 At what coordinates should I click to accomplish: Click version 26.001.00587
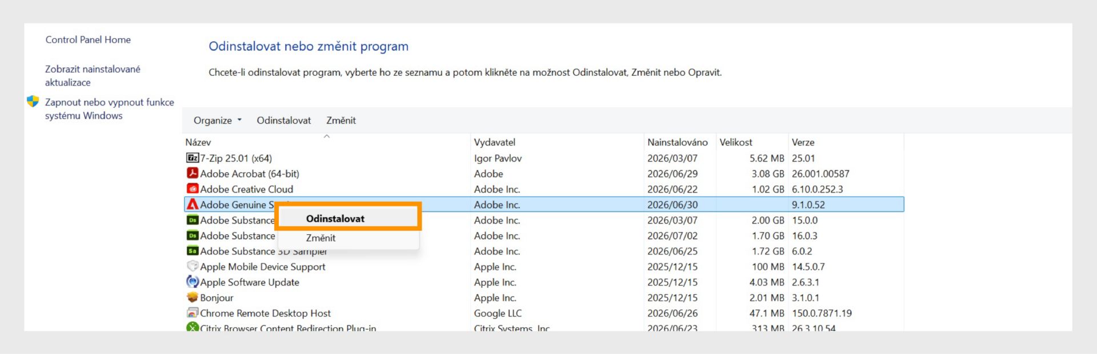[x=820, y=173]
